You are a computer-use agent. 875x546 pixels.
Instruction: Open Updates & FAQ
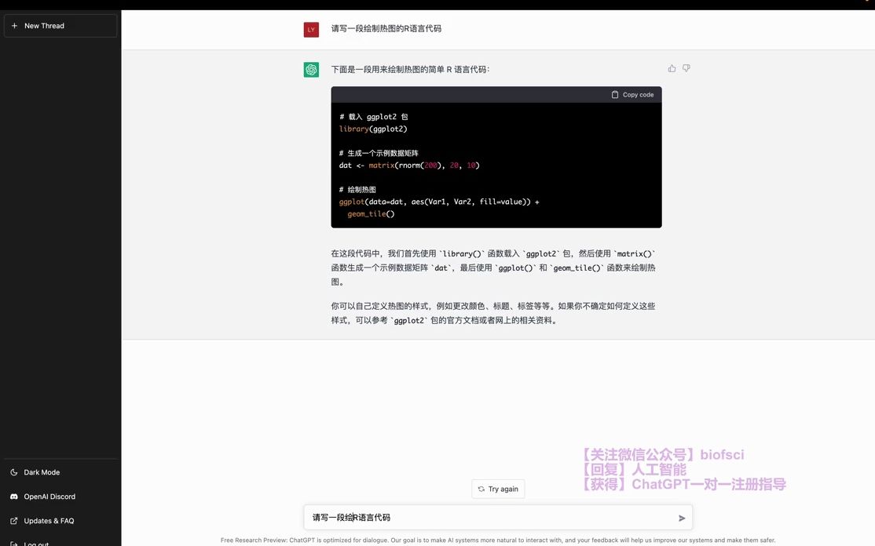click(x=49, y=520)
